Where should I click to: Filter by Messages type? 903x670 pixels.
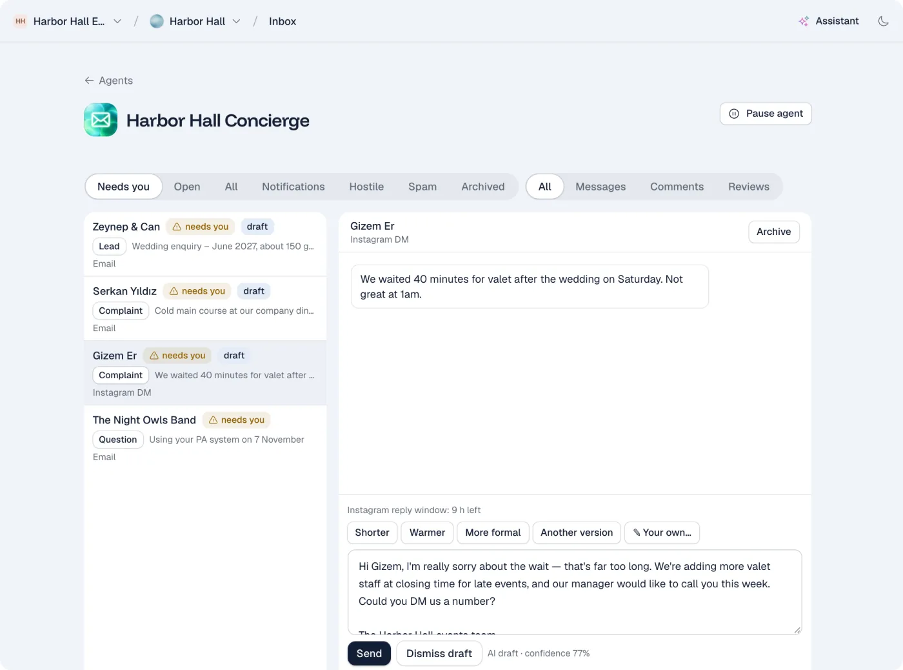tap(600, 187)
